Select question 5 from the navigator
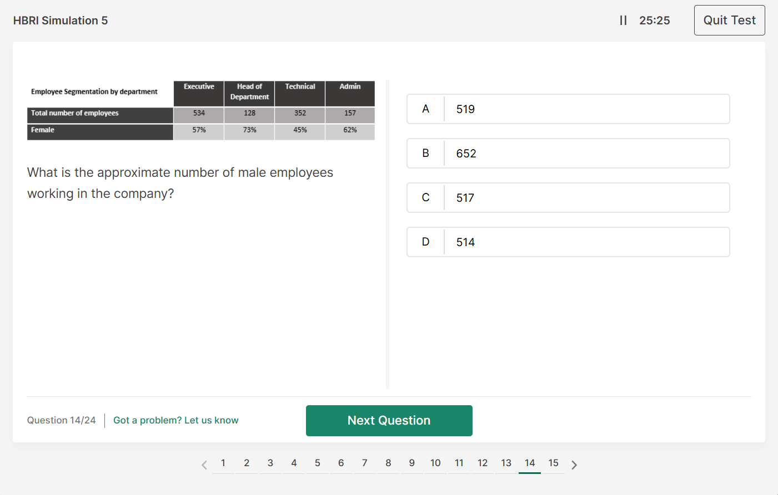778x495 pixels. (x=317, y=463)
